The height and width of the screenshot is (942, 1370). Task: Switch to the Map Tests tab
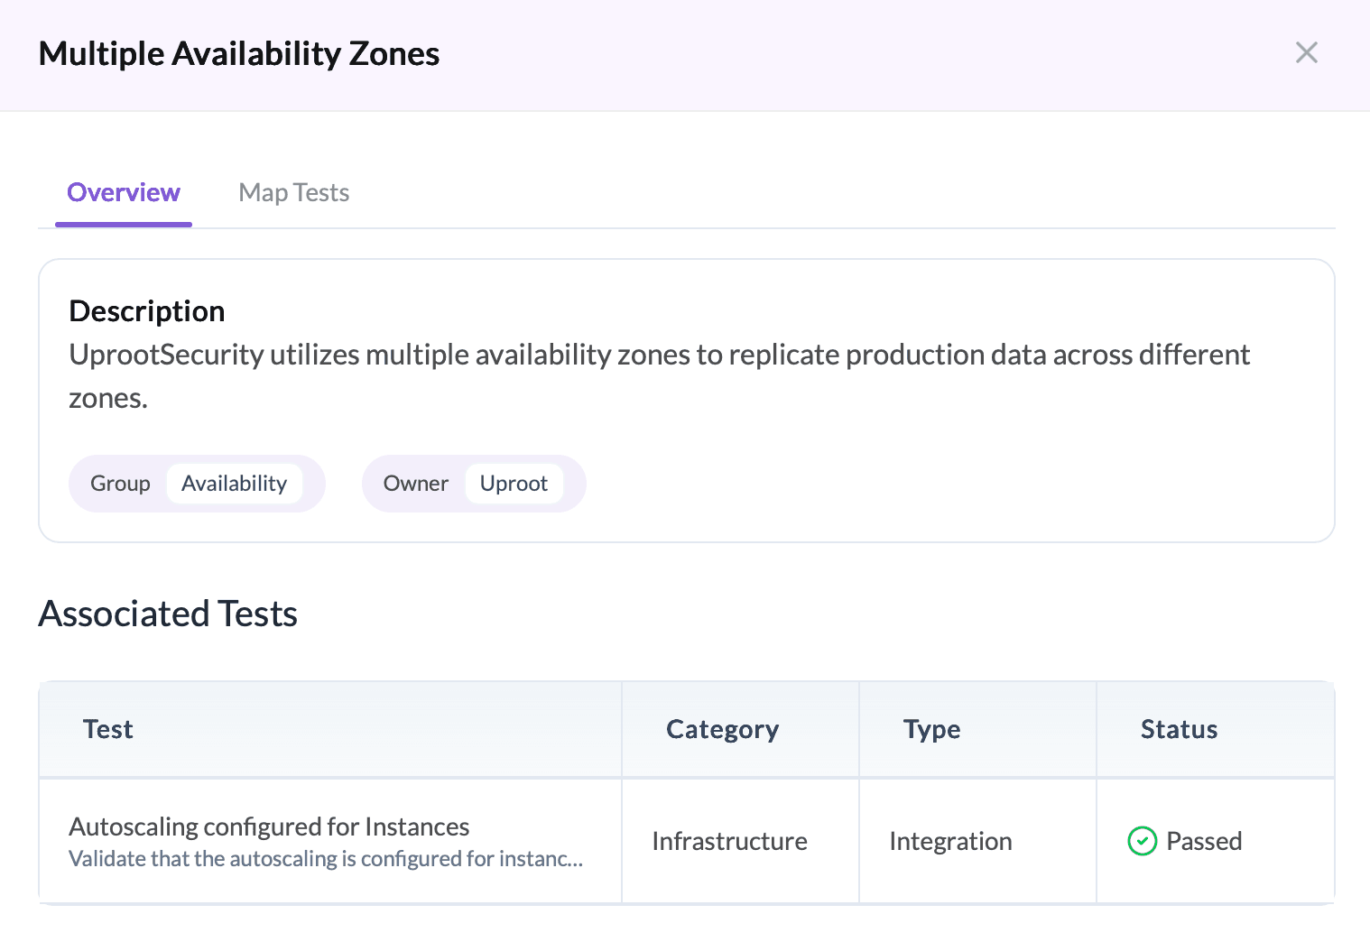coord(293,193)
